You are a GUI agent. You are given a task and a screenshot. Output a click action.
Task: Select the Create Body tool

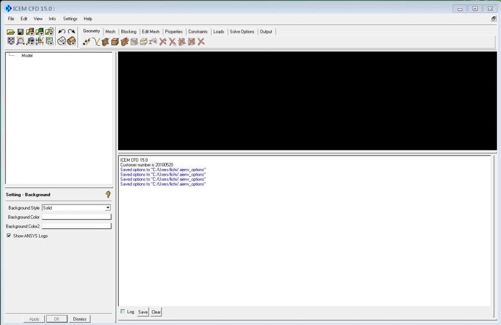tap(115, 42)
